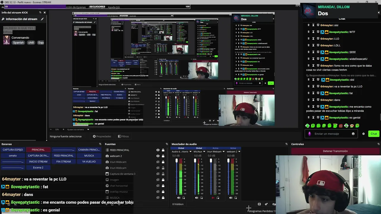Screen dimensions: 381x214
Task: Pop out the Escenas dock
Action: point(100,144)
